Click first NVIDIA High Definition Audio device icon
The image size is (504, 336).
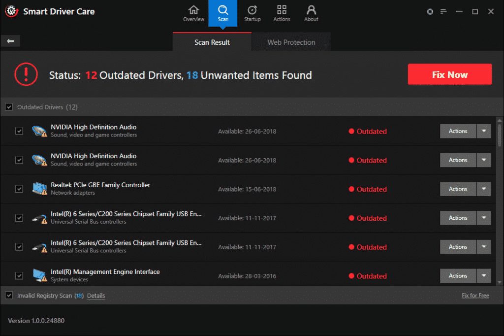pos(39,132)
